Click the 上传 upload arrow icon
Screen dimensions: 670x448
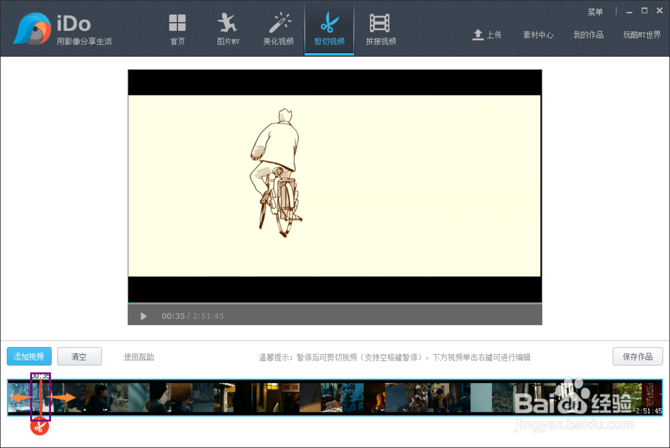pos(478,35)
